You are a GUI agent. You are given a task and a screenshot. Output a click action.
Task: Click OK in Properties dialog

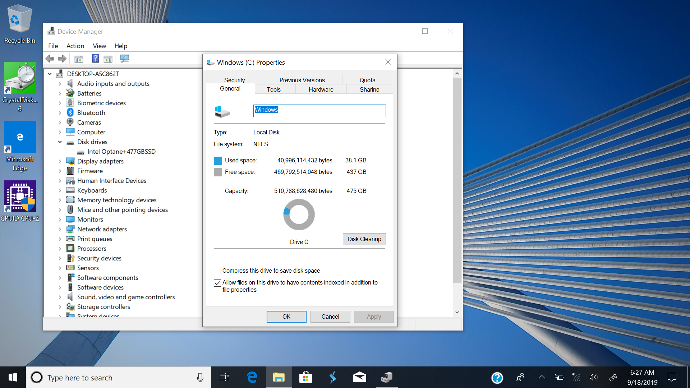[286, 317]
